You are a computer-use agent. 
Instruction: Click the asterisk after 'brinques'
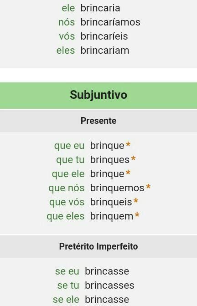coord(133,158)
